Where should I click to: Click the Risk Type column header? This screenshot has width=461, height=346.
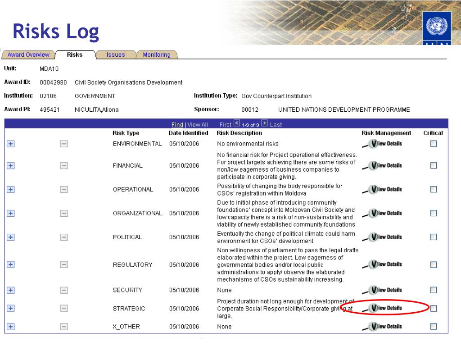point(126,133)
